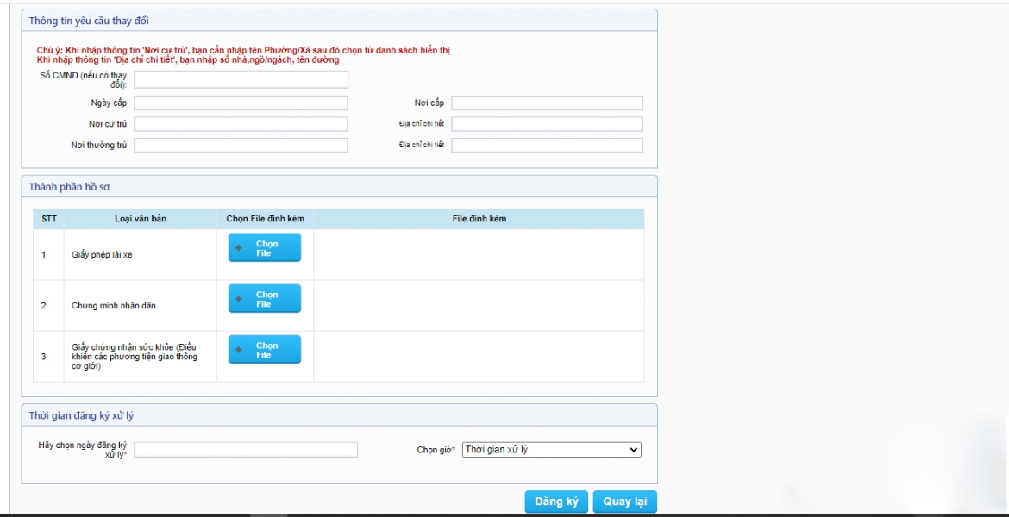Click the Thời gian đăng ký xử lý header

[82, 416]
